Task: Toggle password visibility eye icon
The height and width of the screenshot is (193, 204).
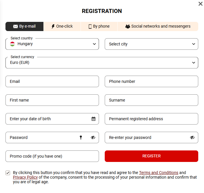Action: (x=93, y=137)
